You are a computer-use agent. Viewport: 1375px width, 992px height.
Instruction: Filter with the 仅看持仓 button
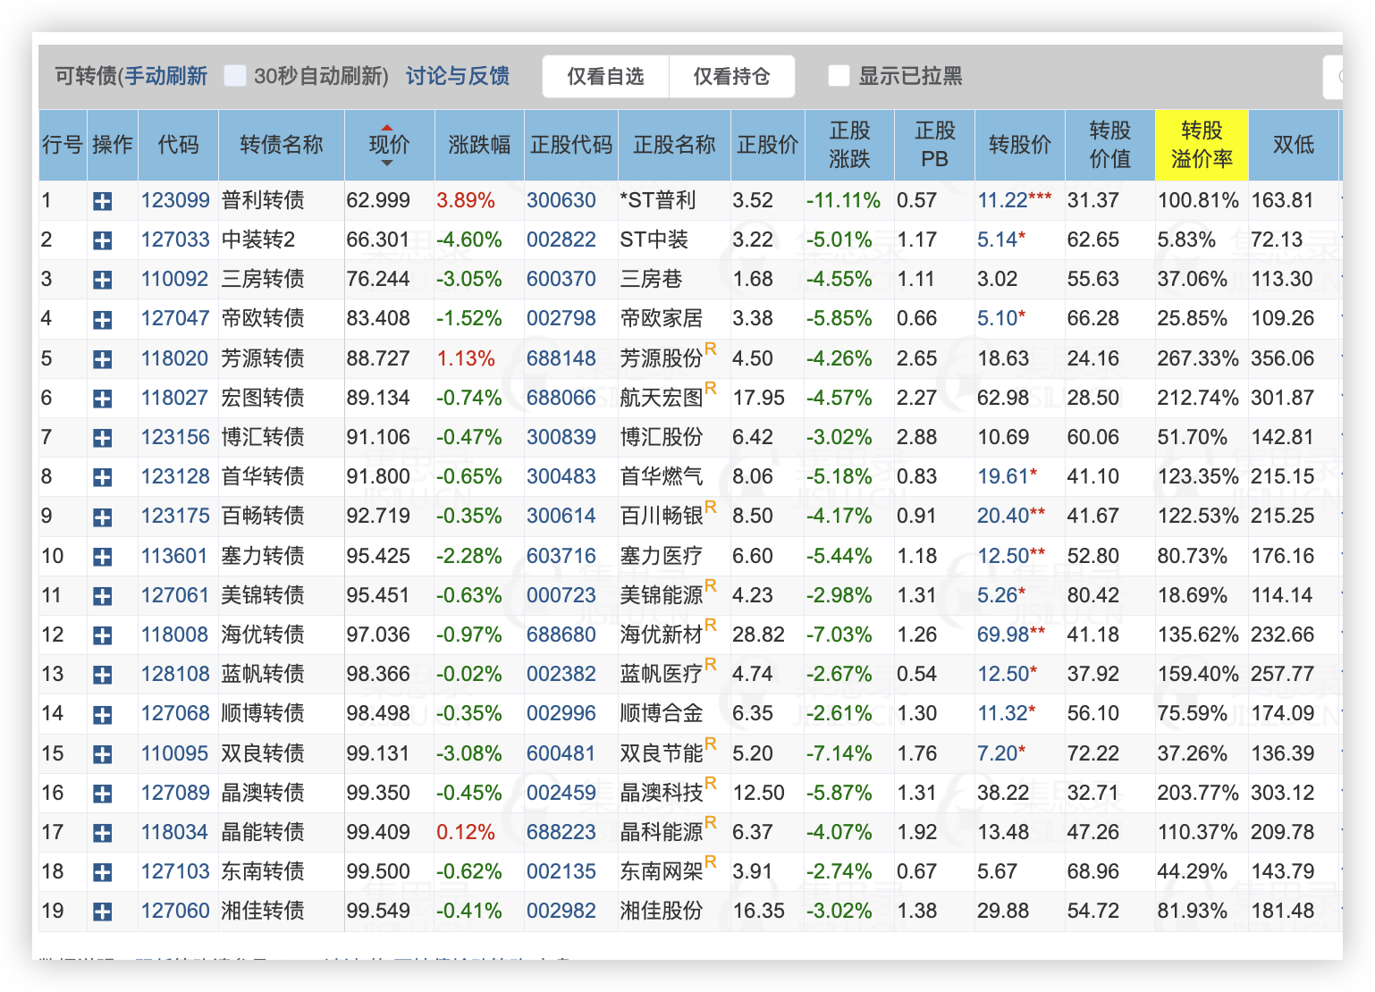(731, 77)
